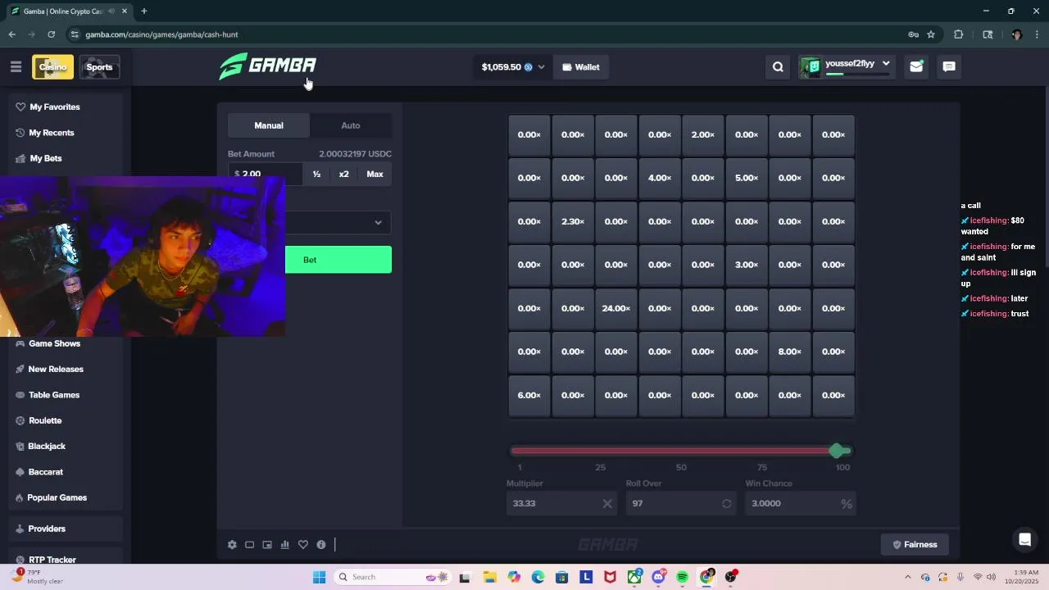
Task: Bookmark this page with star
Action: (931, 34)
